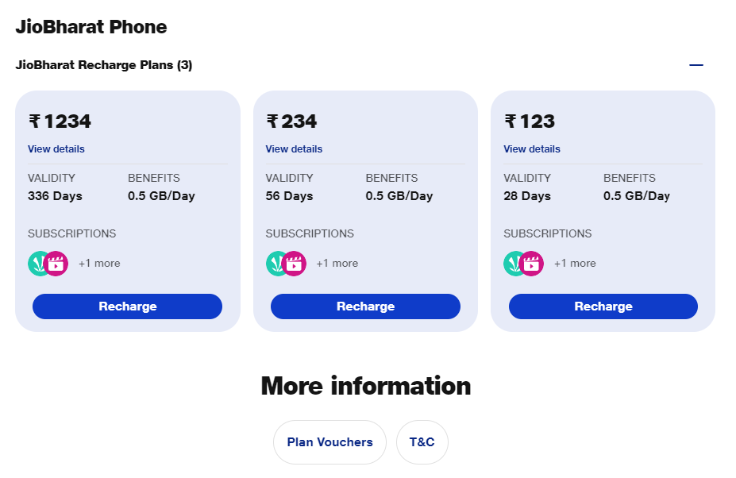Click JioCinema icon in ₹1234 plan

click(56, 264)
